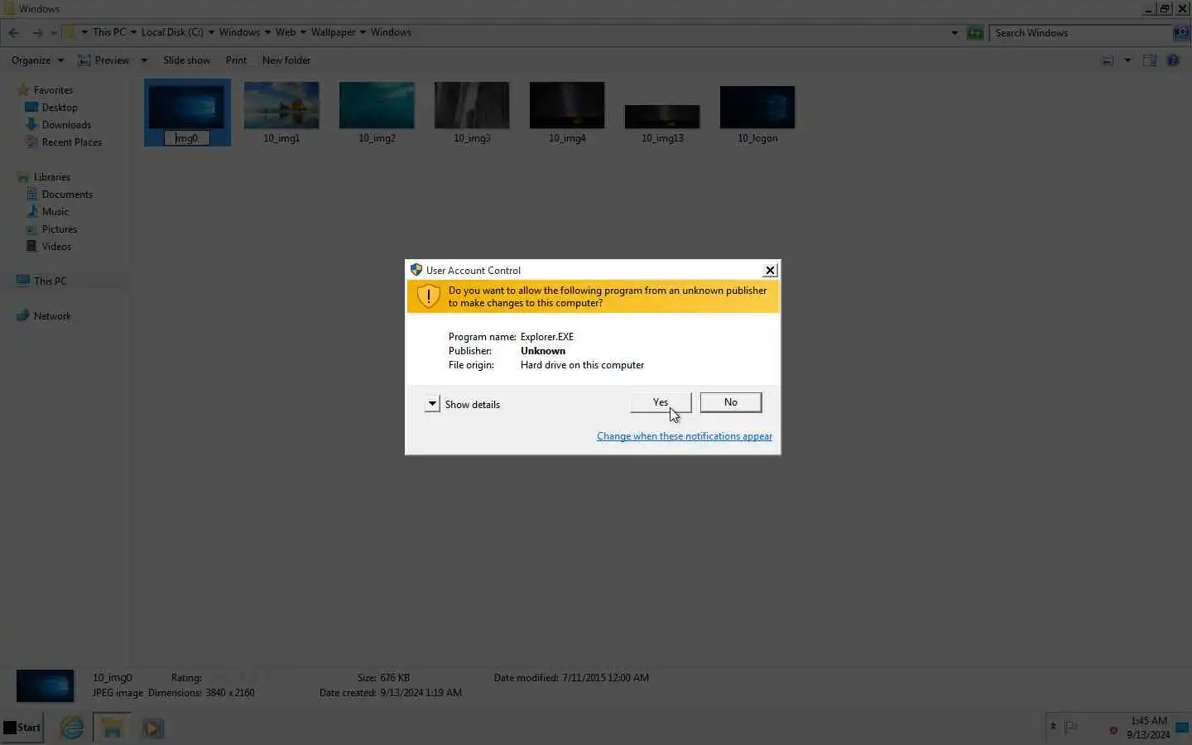Open Recent Places in navigation pane

pos(72,142)
